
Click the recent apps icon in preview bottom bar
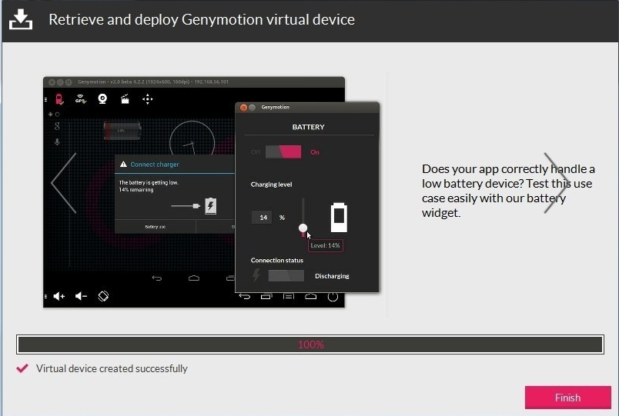tap(266, 297)
